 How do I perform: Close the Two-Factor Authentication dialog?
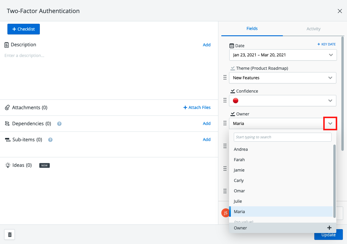tap(340, 11)
